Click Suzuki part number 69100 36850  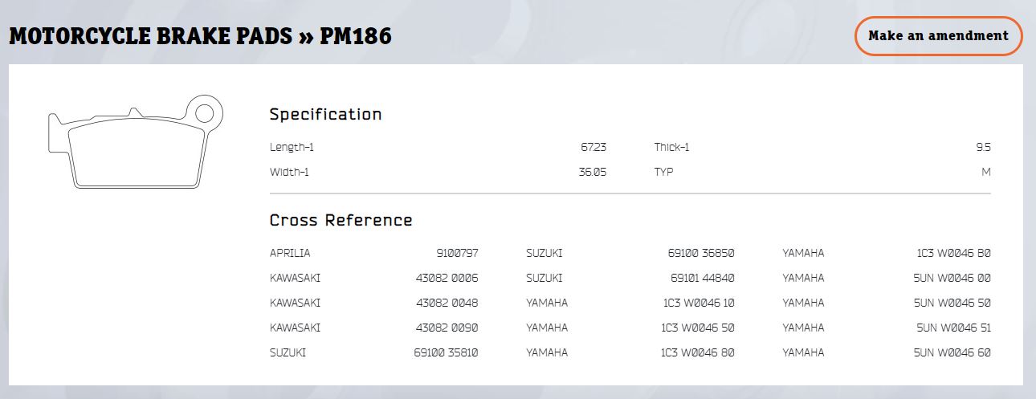click(x=701, y=253)
